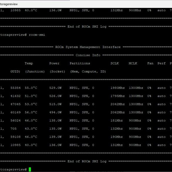Image resolution: width=172 pixels, height=172 pixels.
Task: Click the 1980Mhz SCLK value
Action: [x=118, y=88]
